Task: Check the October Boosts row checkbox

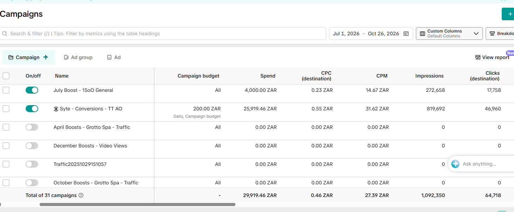Action: tap(6, 183)
